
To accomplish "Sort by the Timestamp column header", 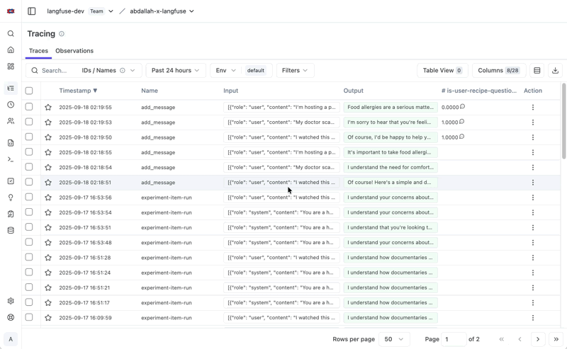I will 78,91.
